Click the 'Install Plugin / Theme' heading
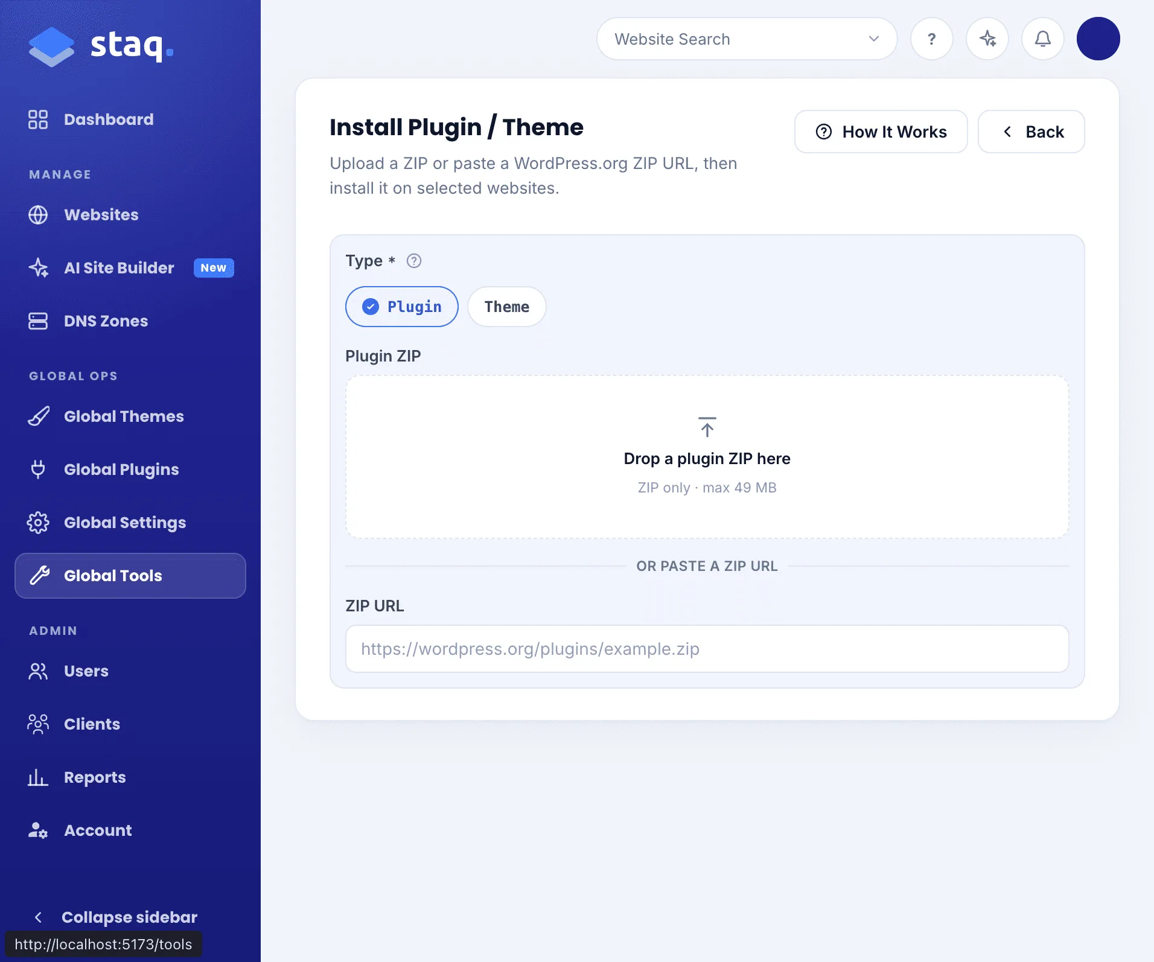Image resolution: width=1154 pixels, height=962 pixels. point(456,127)
